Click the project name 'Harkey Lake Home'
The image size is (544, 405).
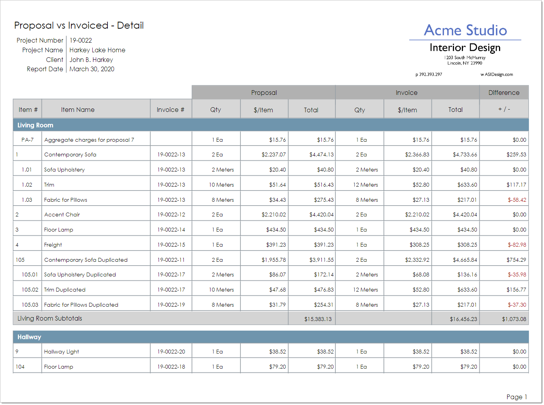(97, 50)
